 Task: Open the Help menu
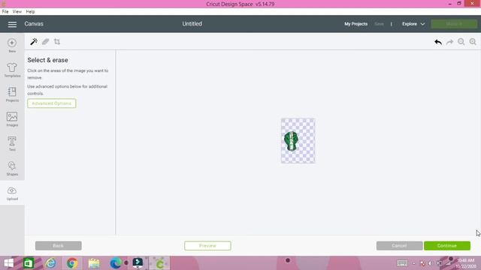pos(30,12)
